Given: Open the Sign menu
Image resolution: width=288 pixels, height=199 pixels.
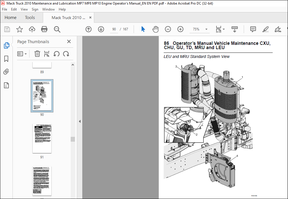Looking at the screenshot, I should point(35,9).
